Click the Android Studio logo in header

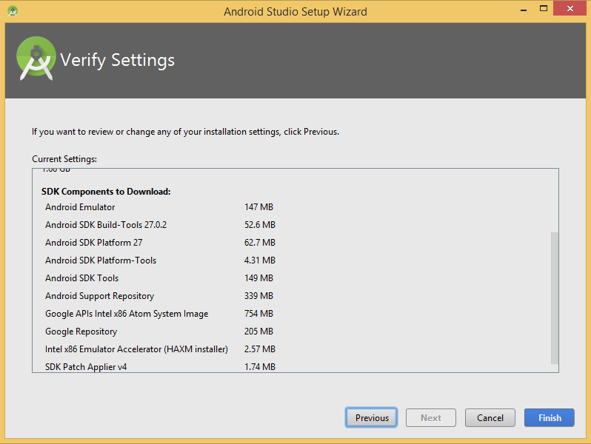point(36,58)
